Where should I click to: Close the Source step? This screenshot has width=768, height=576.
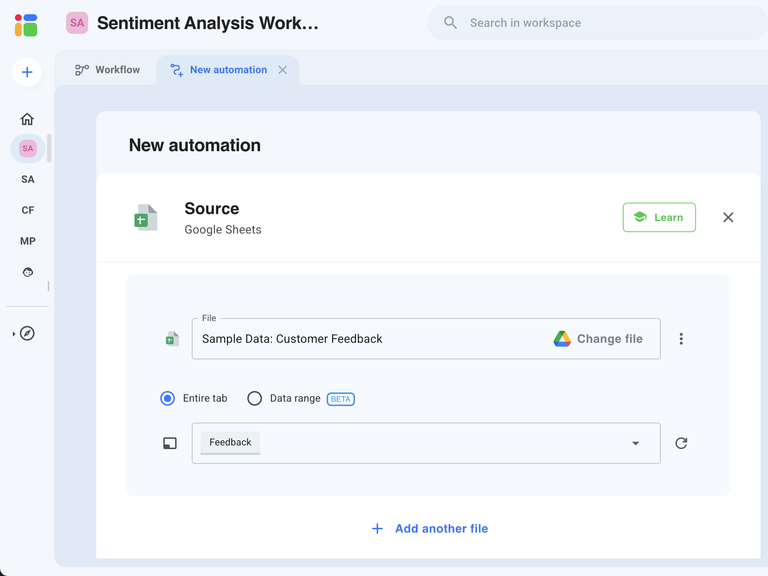pos(728,217)
